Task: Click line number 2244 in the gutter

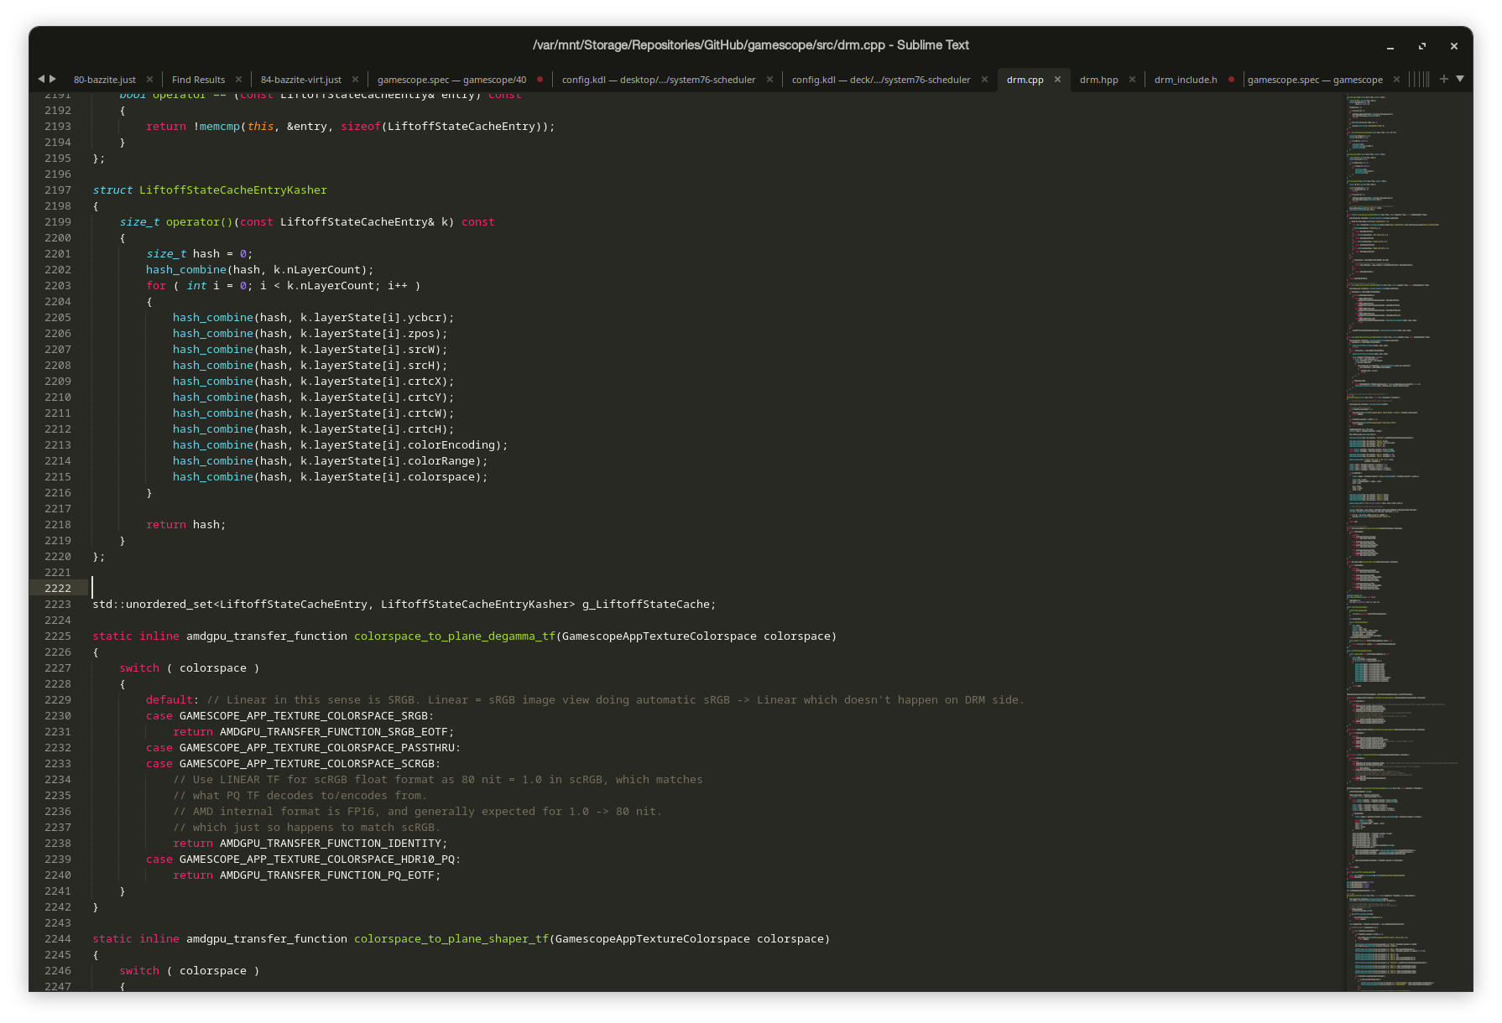Action: [58, 939]
